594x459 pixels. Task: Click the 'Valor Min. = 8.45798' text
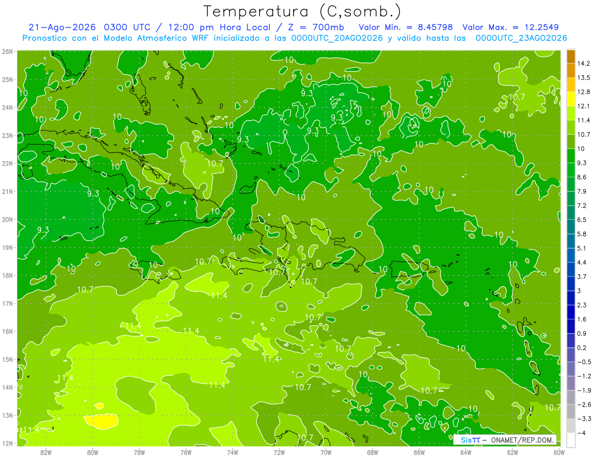tap(405, 27)
